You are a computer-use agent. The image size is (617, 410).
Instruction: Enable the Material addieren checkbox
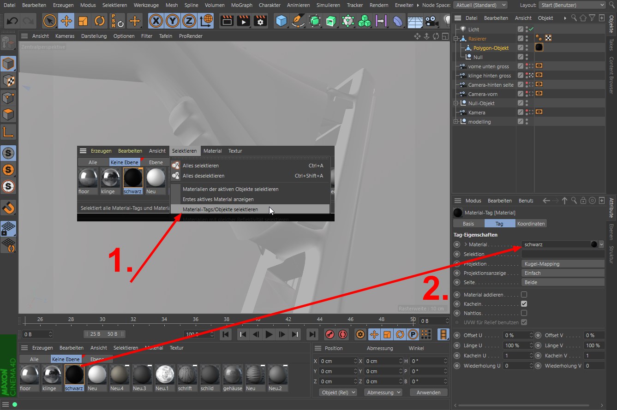point(524,295)
